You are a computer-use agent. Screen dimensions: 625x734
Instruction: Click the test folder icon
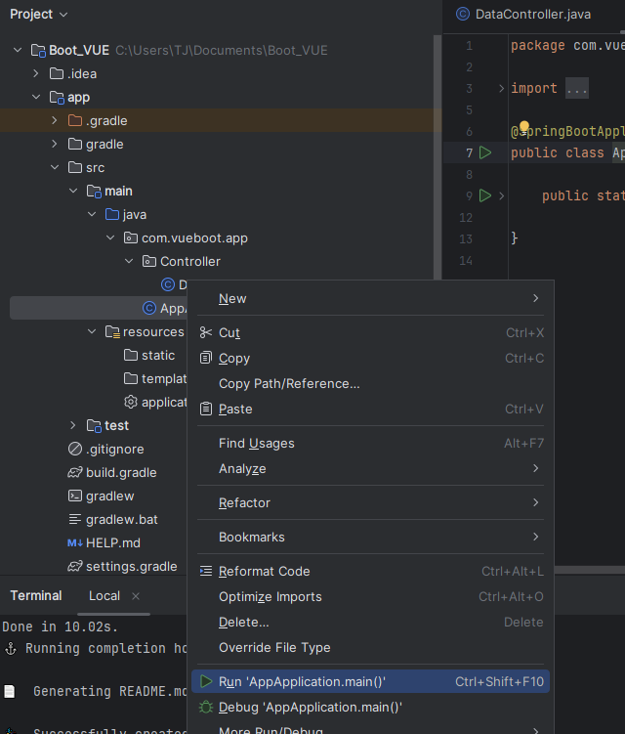94,425
